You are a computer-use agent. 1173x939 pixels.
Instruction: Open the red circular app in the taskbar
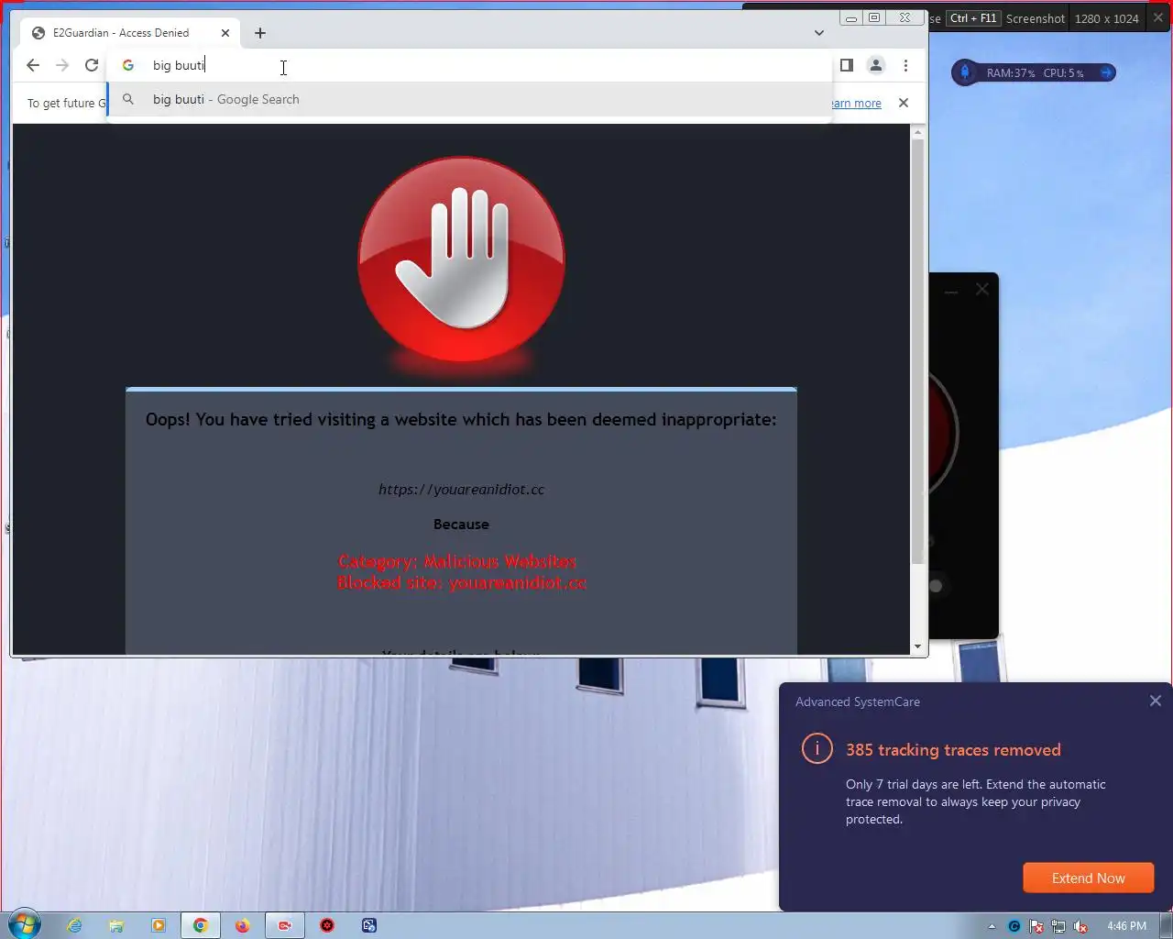(327, 925)
